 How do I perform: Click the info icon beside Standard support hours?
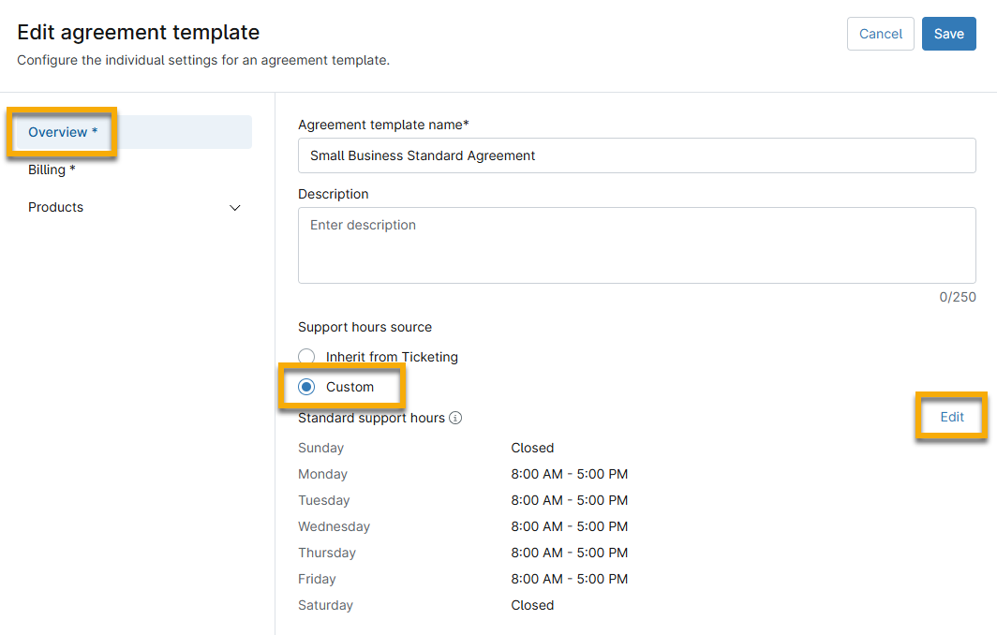[x=455, y=418]
